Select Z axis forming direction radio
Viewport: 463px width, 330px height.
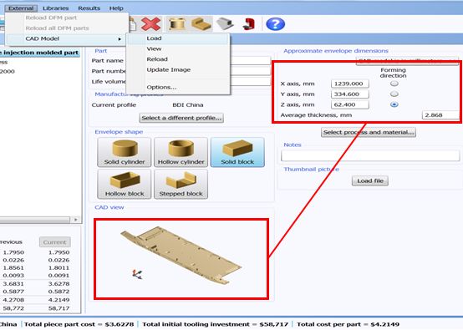coord(394,104)
